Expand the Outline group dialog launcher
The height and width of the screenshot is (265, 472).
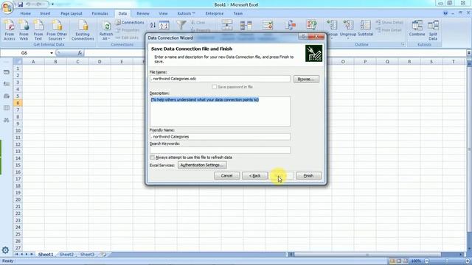(x=403, y=44)
